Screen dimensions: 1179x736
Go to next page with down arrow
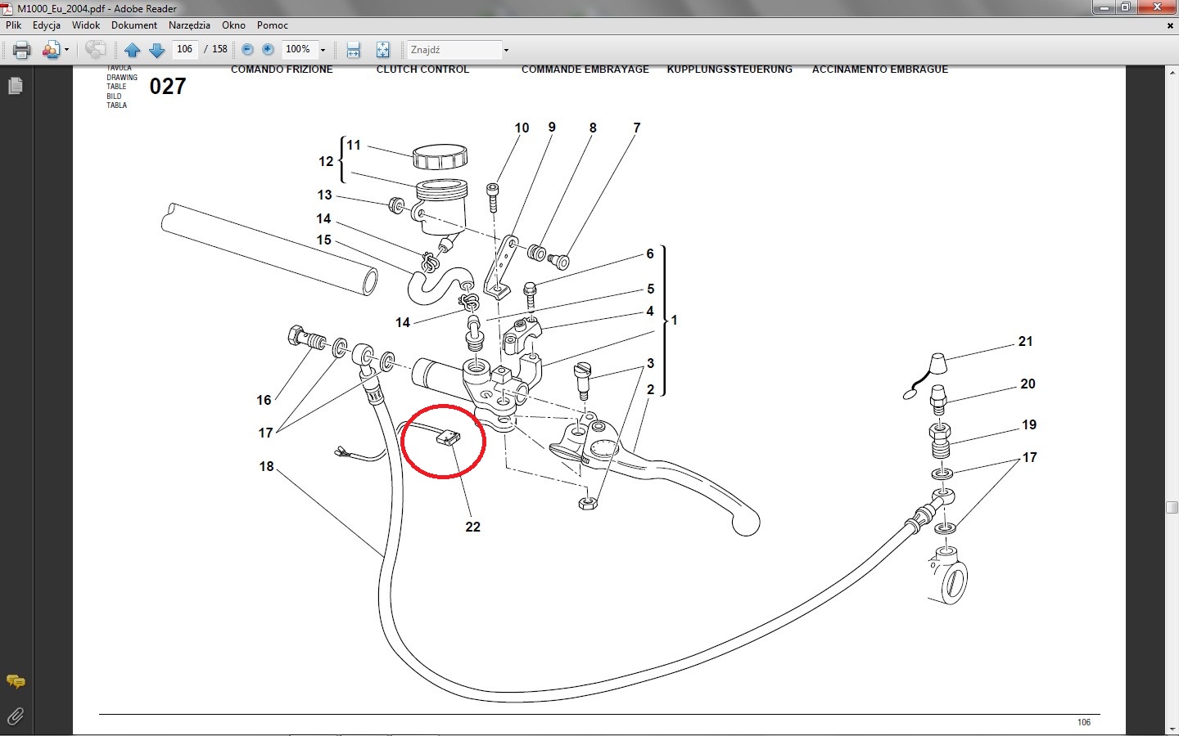click(x=157, y=50)
